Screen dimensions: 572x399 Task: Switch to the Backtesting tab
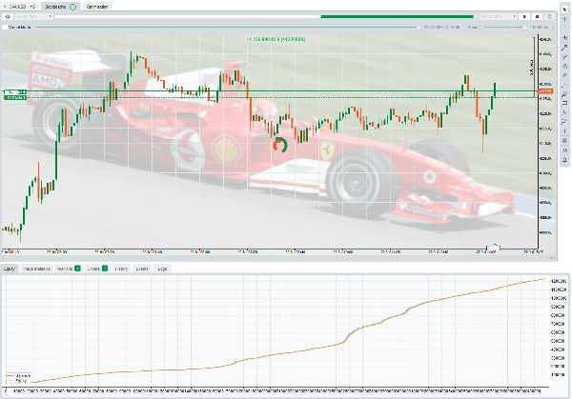click(61, 7)
